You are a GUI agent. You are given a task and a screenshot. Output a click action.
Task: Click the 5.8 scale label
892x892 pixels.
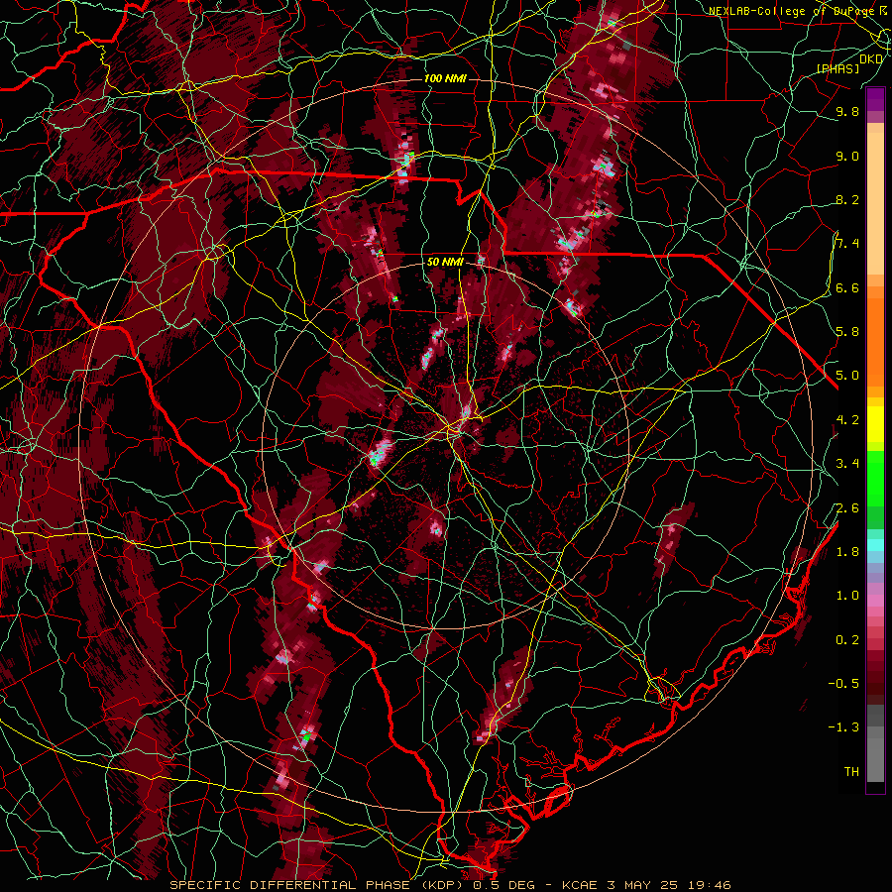tap(847, 332)
